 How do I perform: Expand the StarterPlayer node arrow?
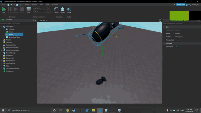1,61
